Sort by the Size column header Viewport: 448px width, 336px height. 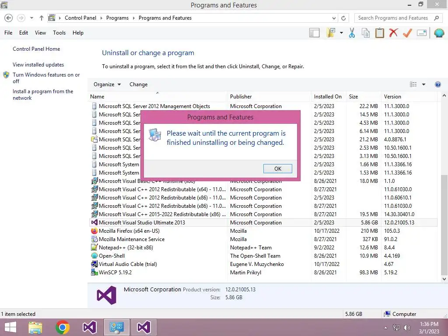(363, 97)
